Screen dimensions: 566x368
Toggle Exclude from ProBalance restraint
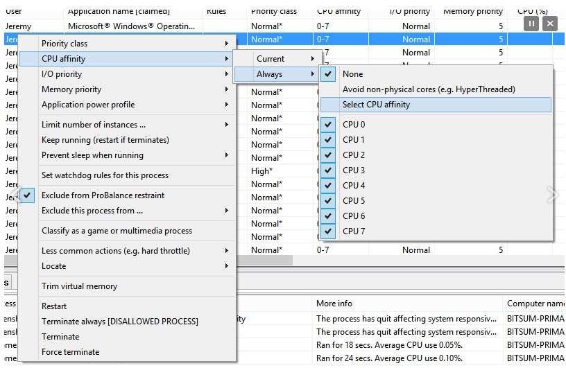click(127, 195)
